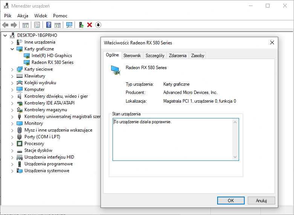
Task: Switch to the Szczegóły tab
Action: tap(155, 56)
